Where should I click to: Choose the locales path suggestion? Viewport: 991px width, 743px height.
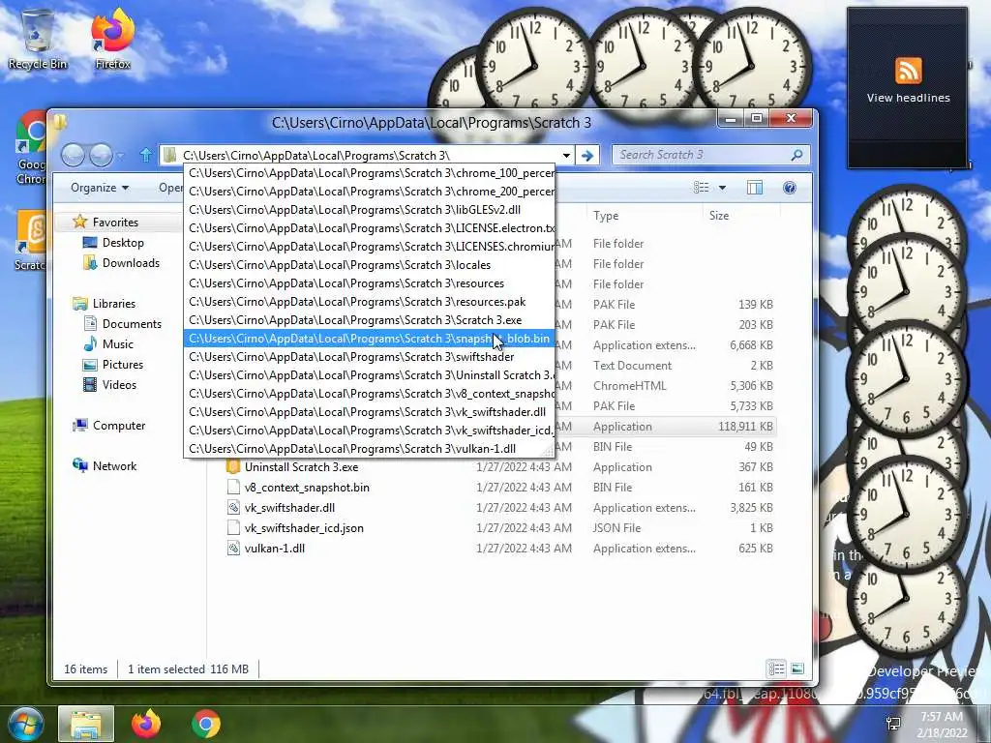tap(370, 265)
